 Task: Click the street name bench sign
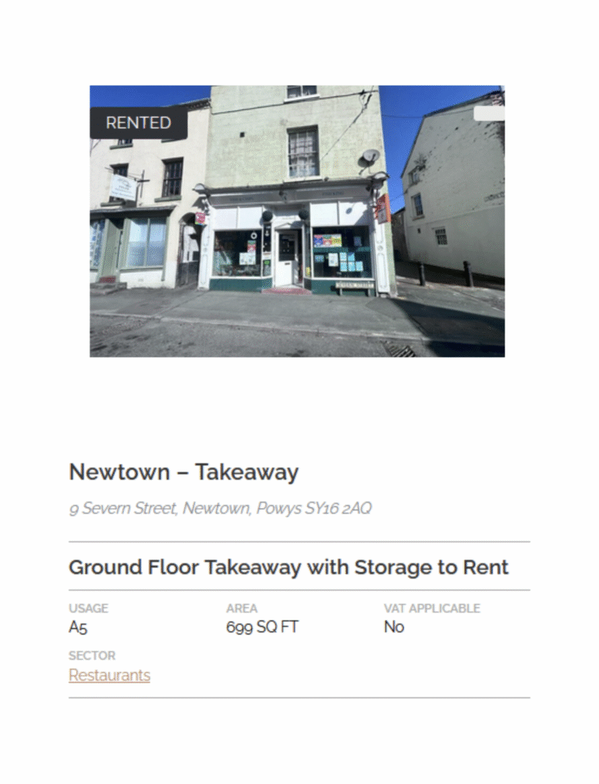click(x=355, y=286)
